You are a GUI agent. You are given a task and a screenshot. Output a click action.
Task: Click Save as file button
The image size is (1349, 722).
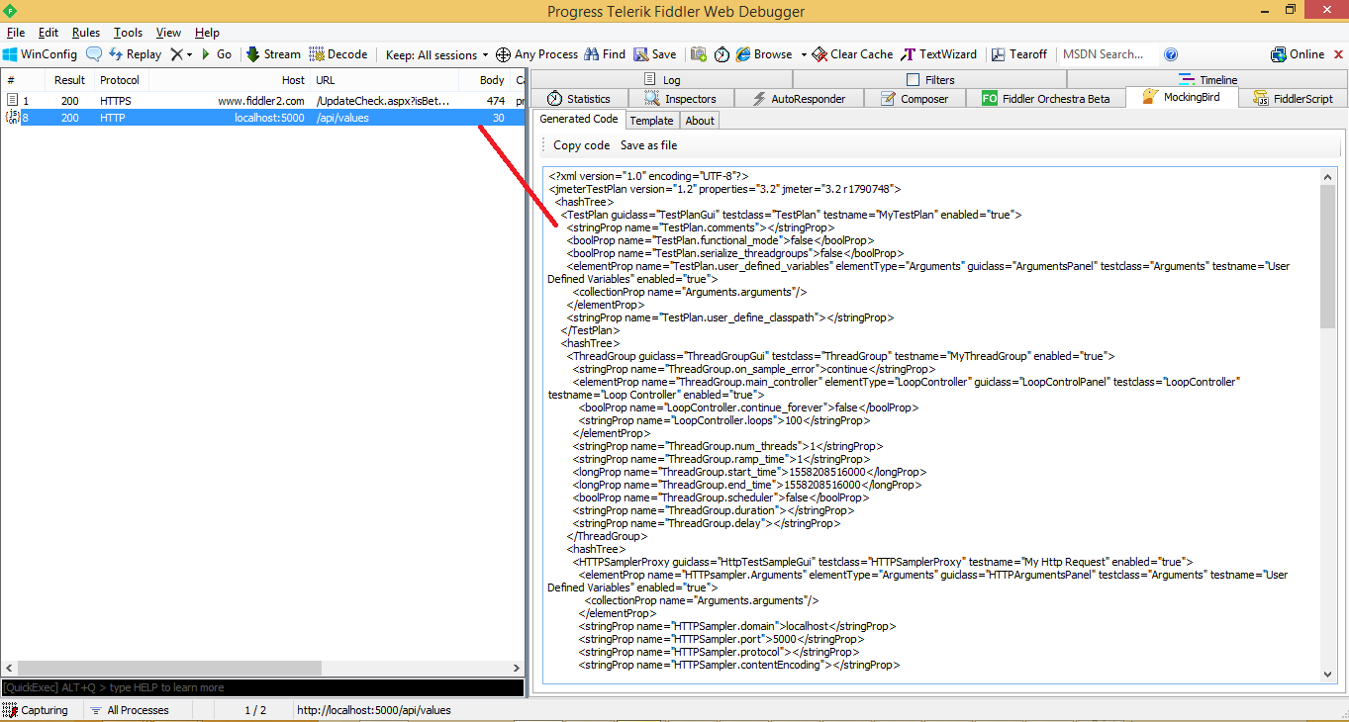coord(649,145)
